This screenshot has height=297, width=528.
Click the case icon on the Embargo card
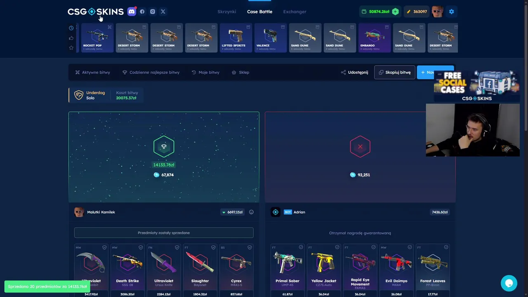click(x=387, y=27)
